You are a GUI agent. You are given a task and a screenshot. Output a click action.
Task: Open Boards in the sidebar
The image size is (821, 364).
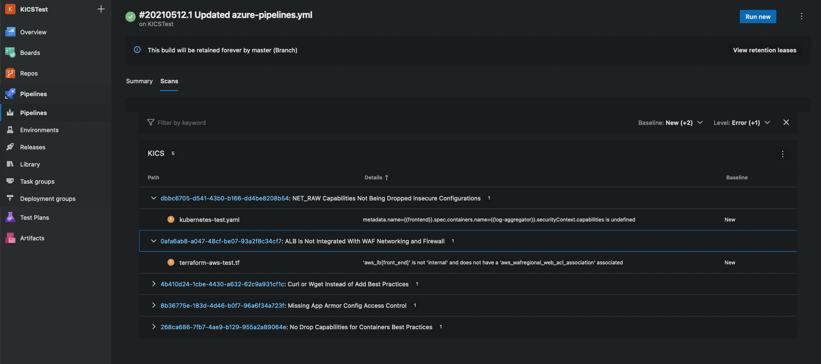tap(30, 53)
